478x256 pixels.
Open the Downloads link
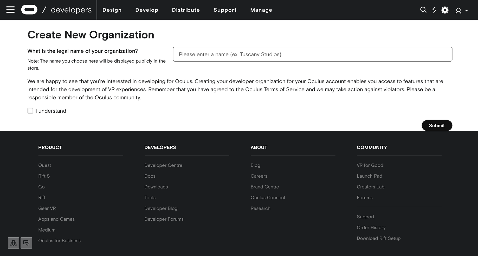[x=156, y=187]
